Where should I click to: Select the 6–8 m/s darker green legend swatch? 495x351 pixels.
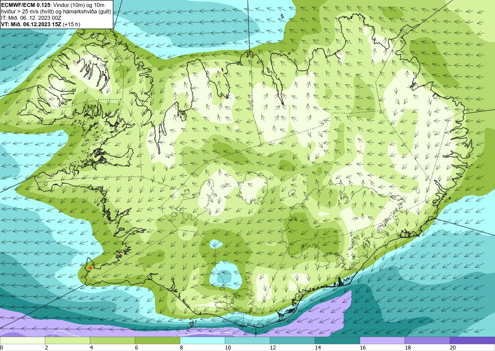point(157,341)
